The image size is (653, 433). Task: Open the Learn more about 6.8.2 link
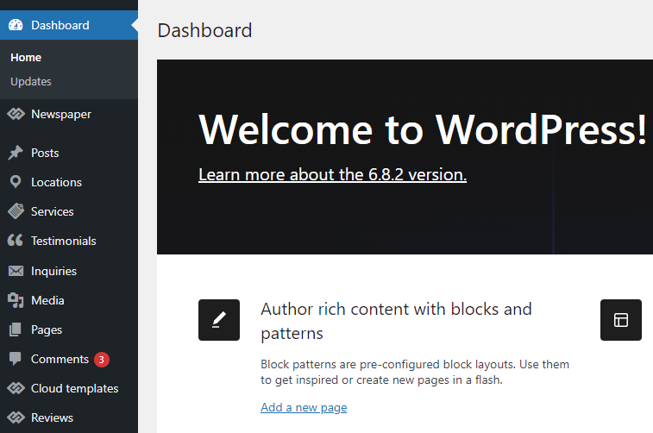click(332, 175)
